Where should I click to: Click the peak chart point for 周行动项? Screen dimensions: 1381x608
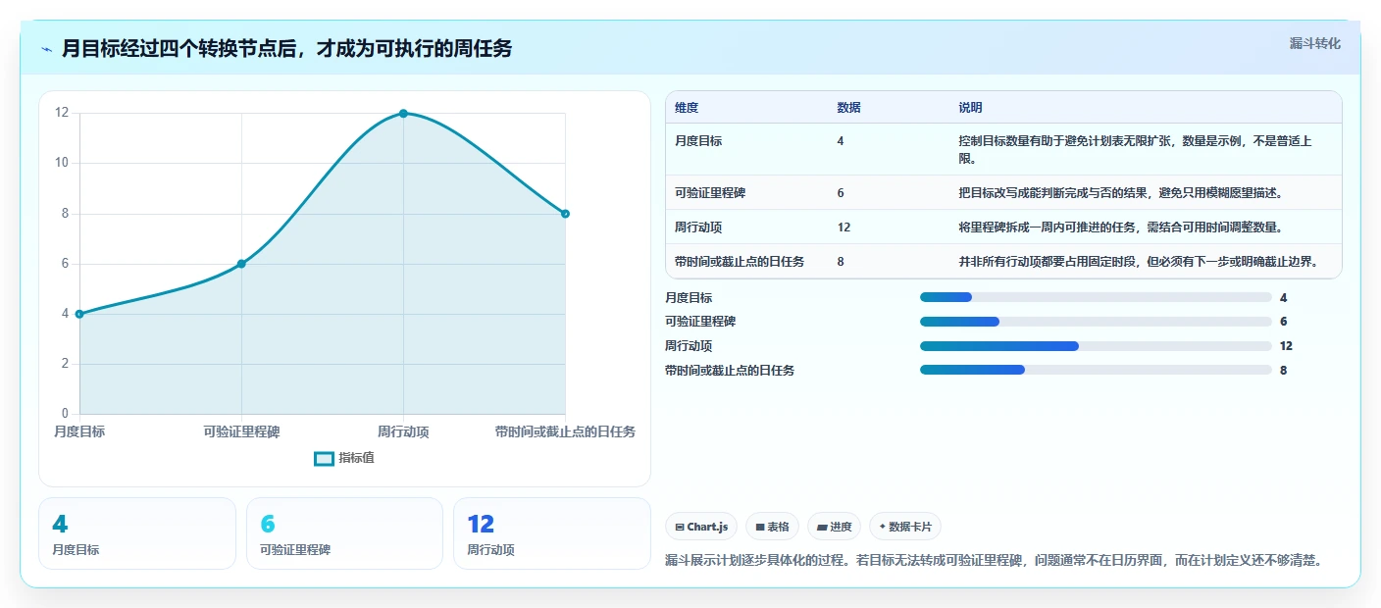[403, 114]
